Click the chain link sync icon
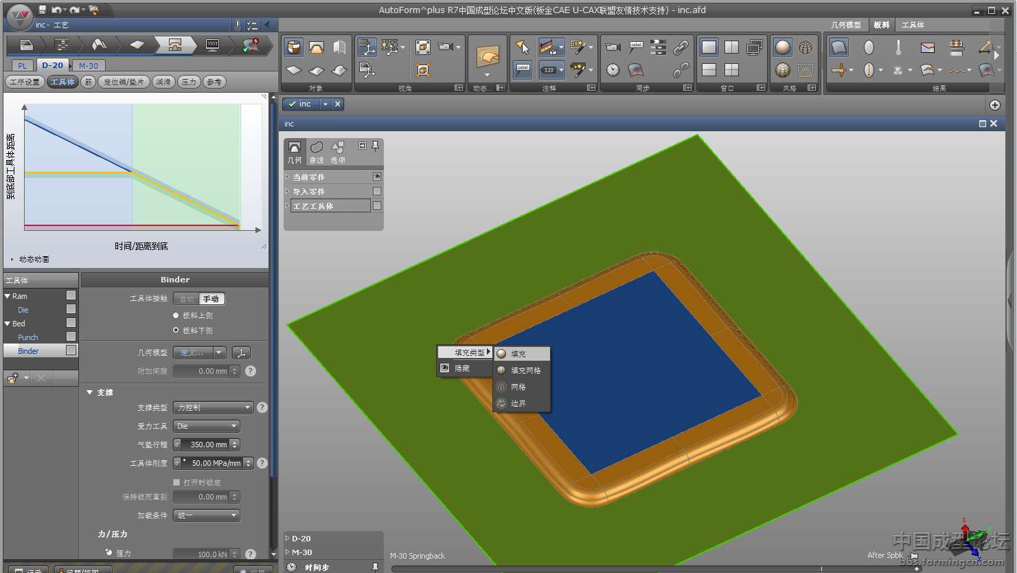1017x573 pixels. pyautogui.click(x=681, y=47)
